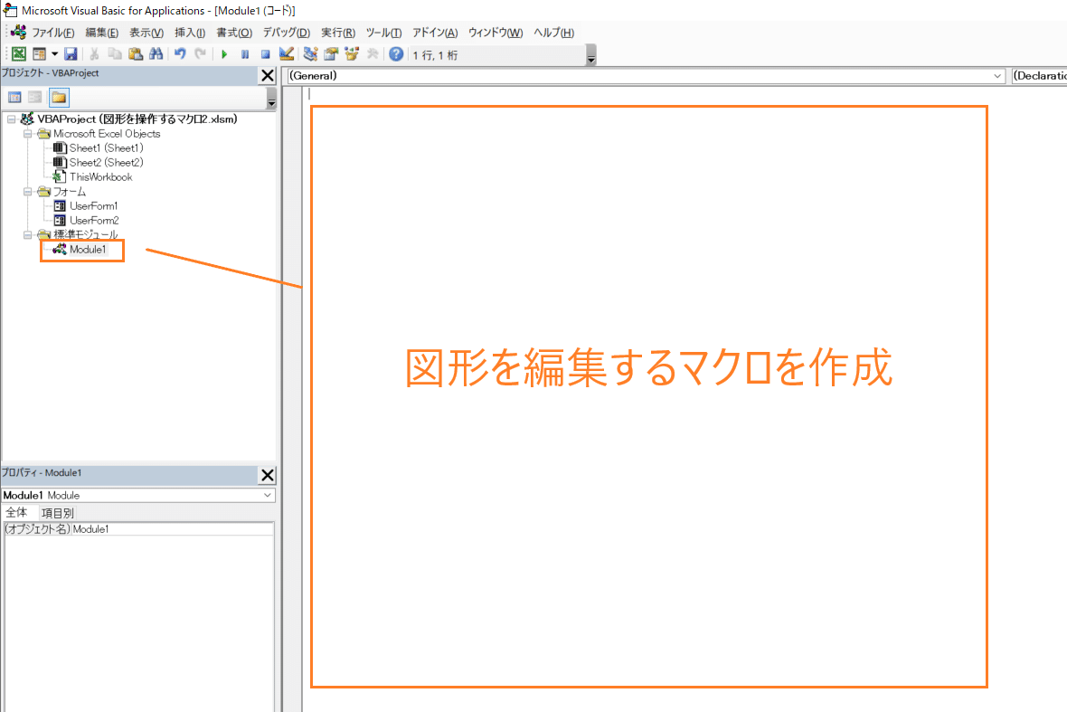
Task: Open the デバッグ menu
Action: (286, 33)
